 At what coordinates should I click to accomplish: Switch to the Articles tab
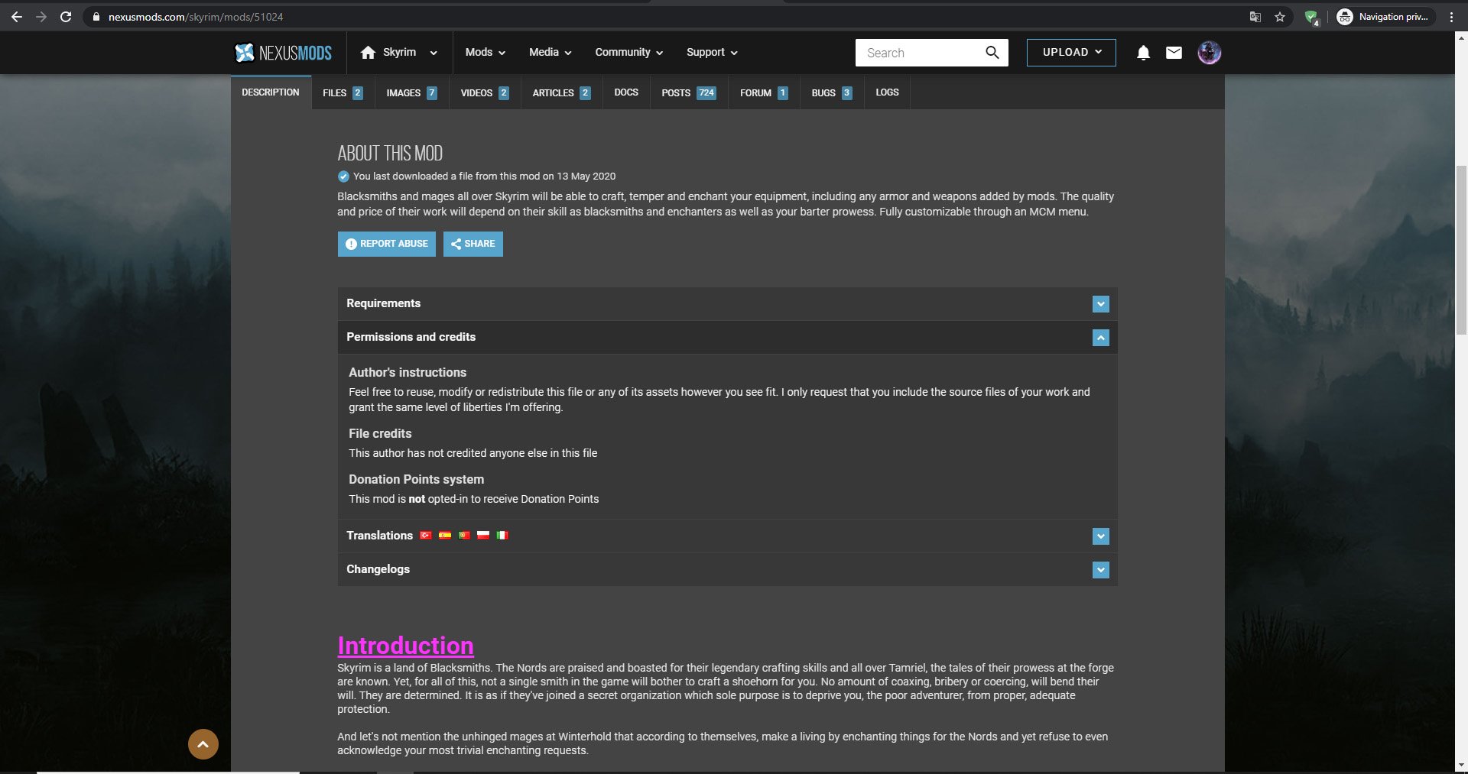pyautogui.click(x=562, y=92)
